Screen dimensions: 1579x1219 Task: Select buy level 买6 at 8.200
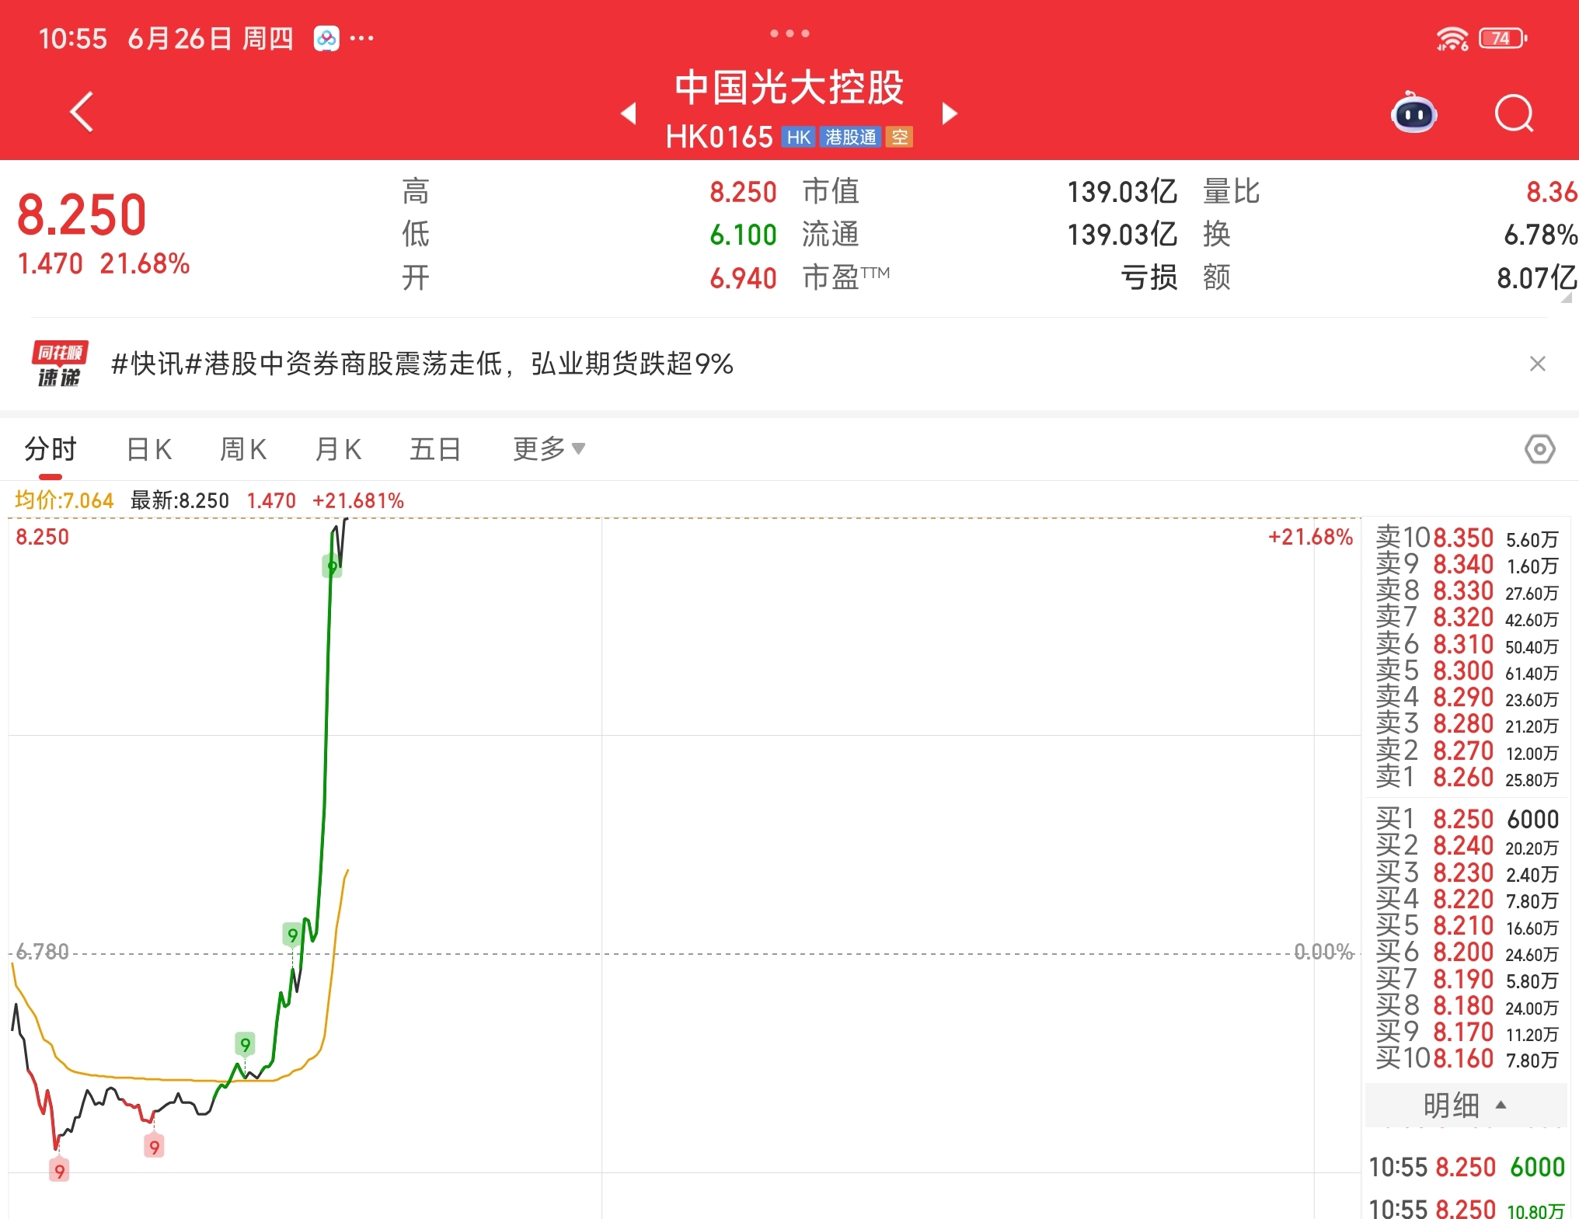[x=1466, y=952]
